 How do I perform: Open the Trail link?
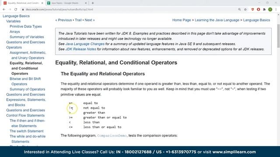78,20
